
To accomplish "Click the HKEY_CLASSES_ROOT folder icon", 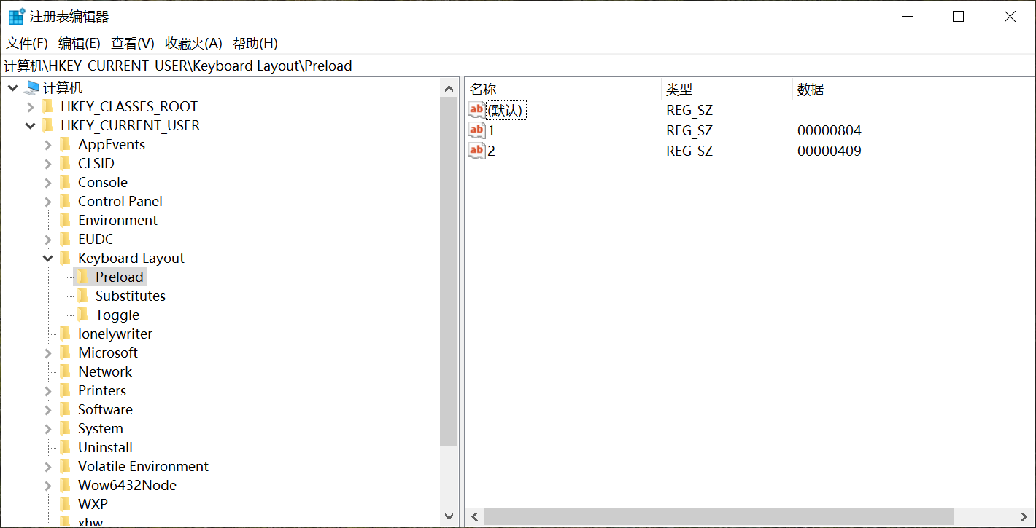I will pos(48,107).
